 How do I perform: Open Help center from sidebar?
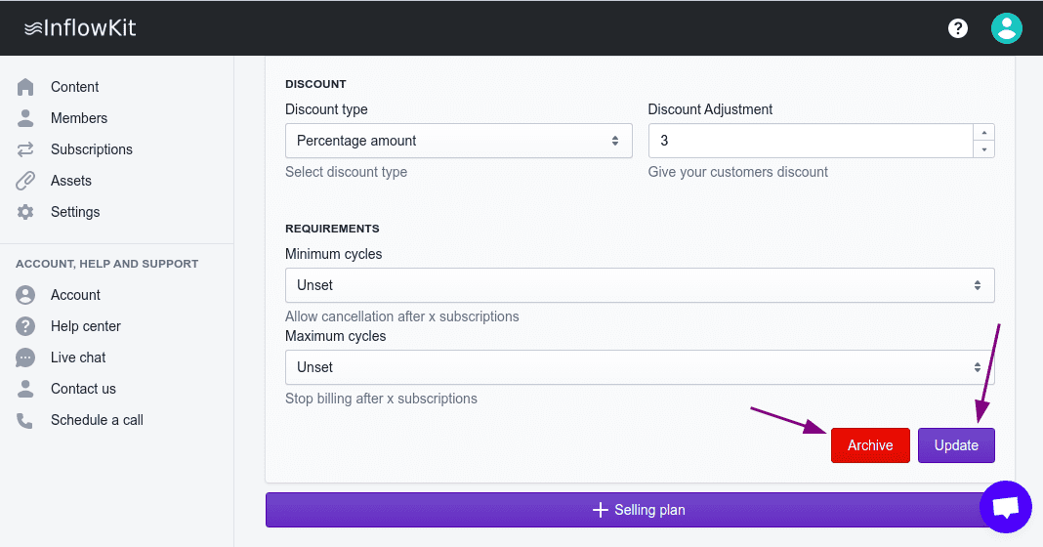coord(86,326)
